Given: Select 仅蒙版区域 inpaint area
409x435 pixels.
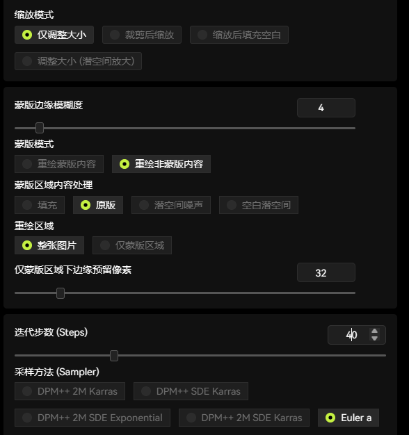Looking at the screenshot, I should pyautogui.click(x=132, y=245).
